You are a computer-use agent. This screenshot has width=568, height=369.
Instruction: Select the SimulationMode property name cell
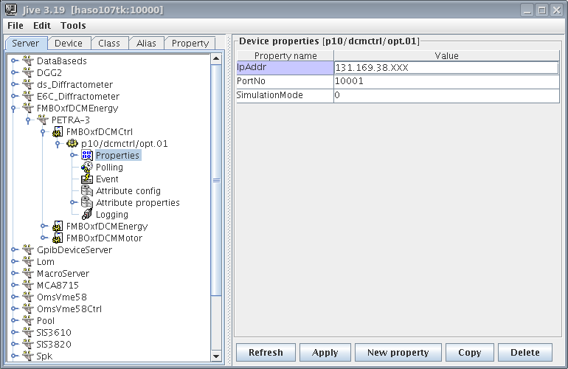click(285, 95)
